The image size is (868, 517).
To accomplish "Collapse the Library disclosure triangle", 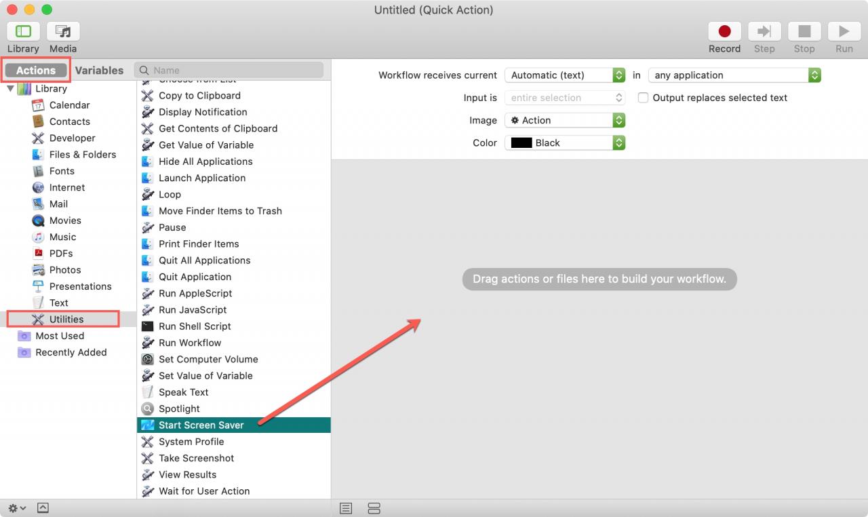I will (10, 89).
